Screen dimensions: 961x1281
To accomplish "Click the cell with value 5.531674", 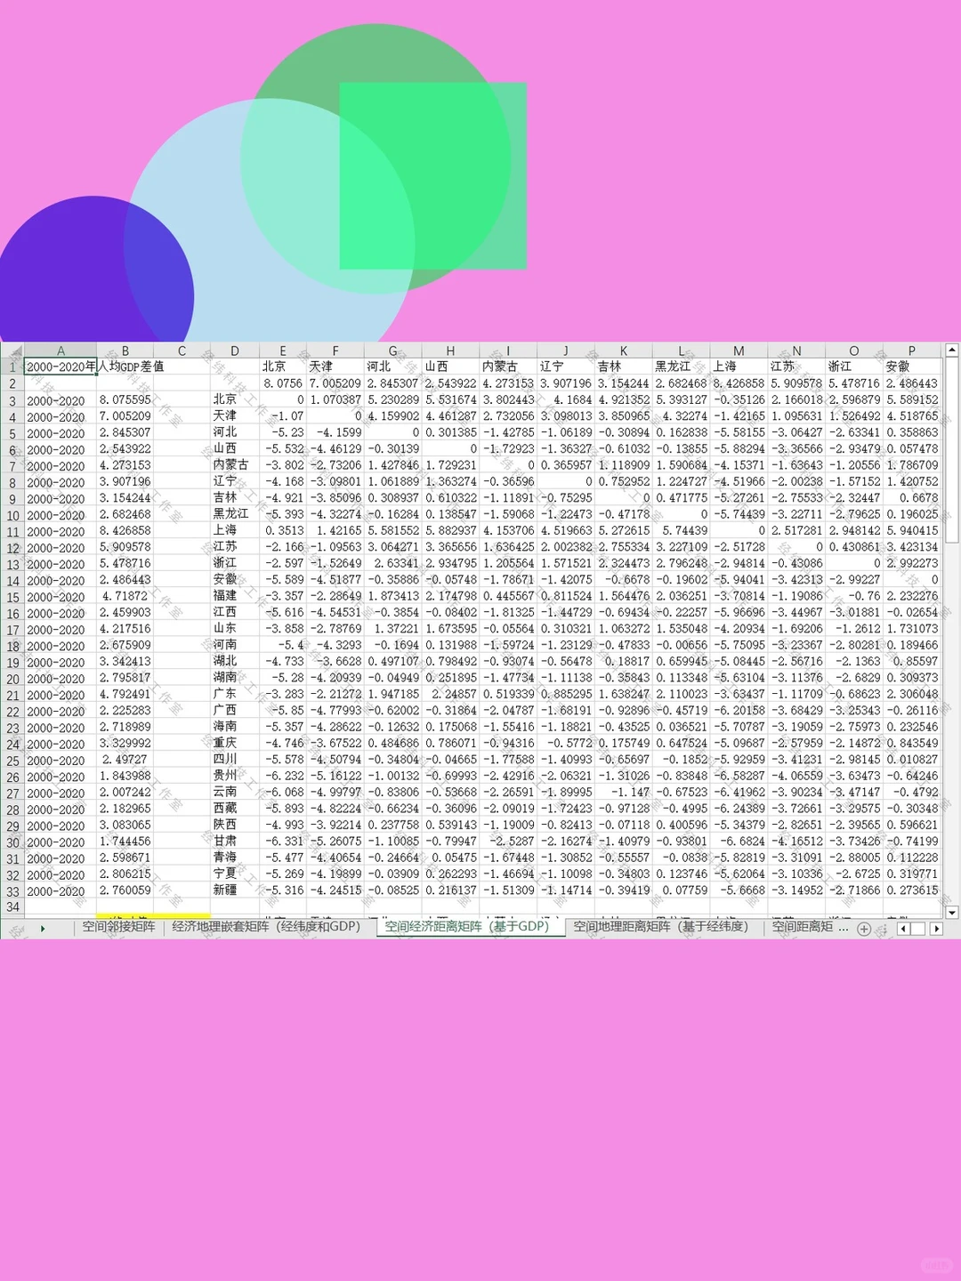I will [x=450, y=400].
